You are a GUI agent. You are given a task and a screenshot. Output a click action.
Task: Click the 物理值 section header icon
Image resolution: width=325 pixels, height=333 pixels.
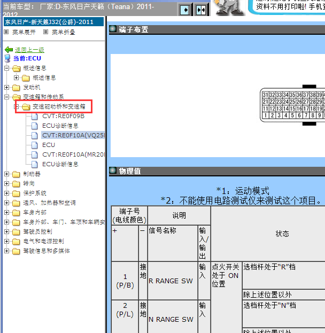click(113, 171)
